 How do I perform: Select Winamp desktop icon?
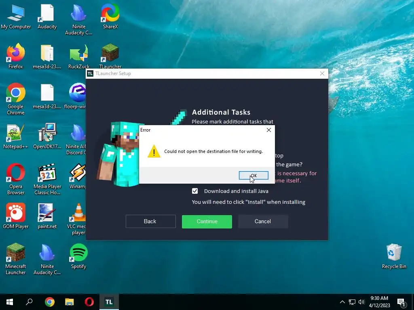tap(77, 177)
